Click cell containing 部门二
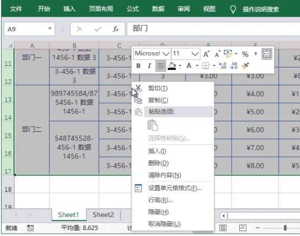 click(x=32, y=130)
